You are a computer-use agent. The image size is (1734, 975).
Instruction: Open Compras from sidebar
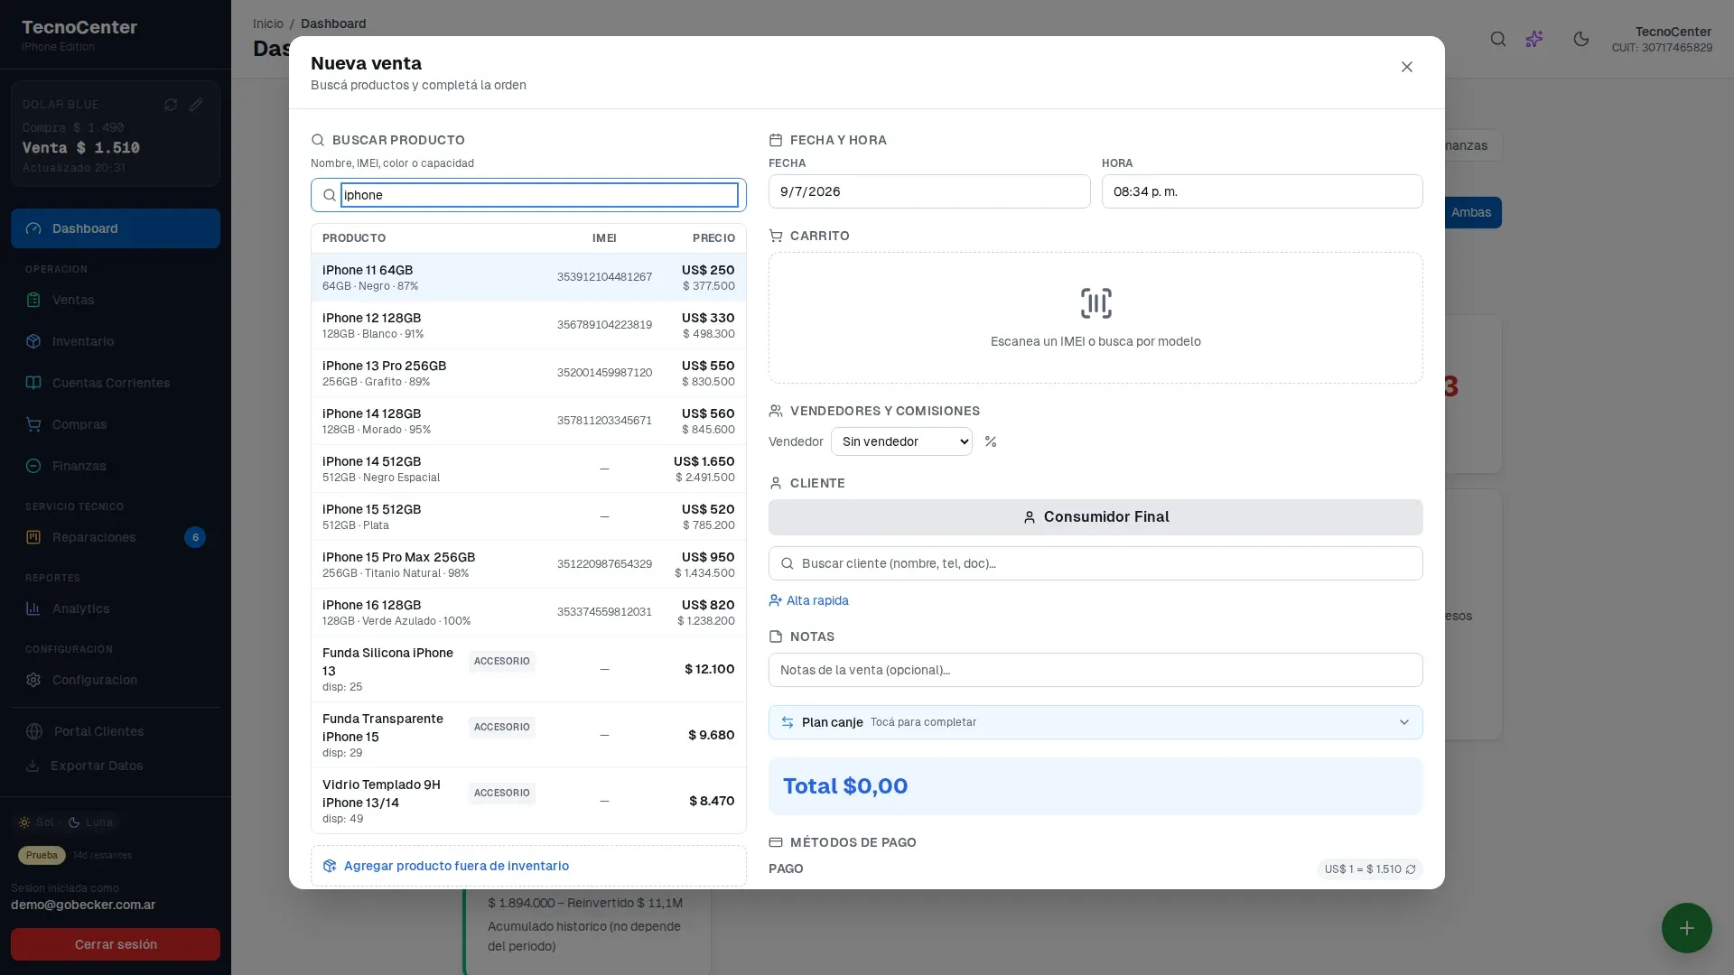coord(116,424)
